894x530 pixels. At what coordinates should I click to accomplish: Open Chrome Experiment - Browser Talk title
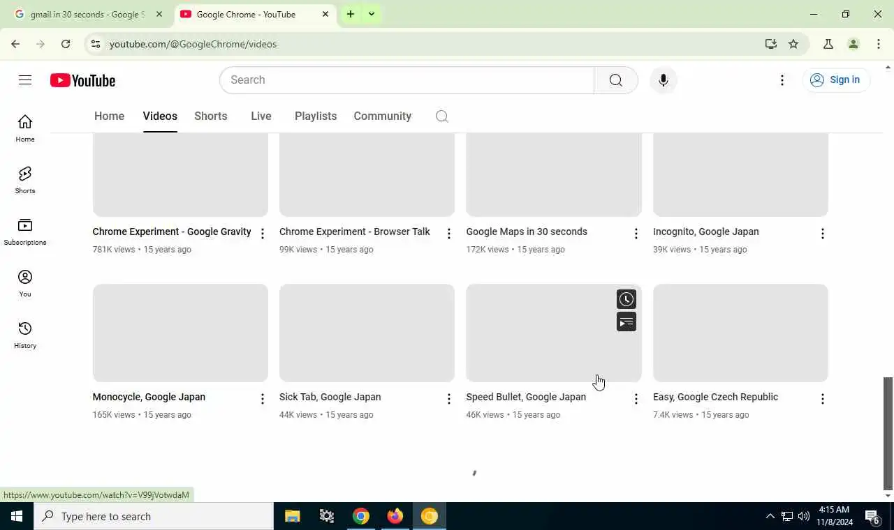click(355, 232)
